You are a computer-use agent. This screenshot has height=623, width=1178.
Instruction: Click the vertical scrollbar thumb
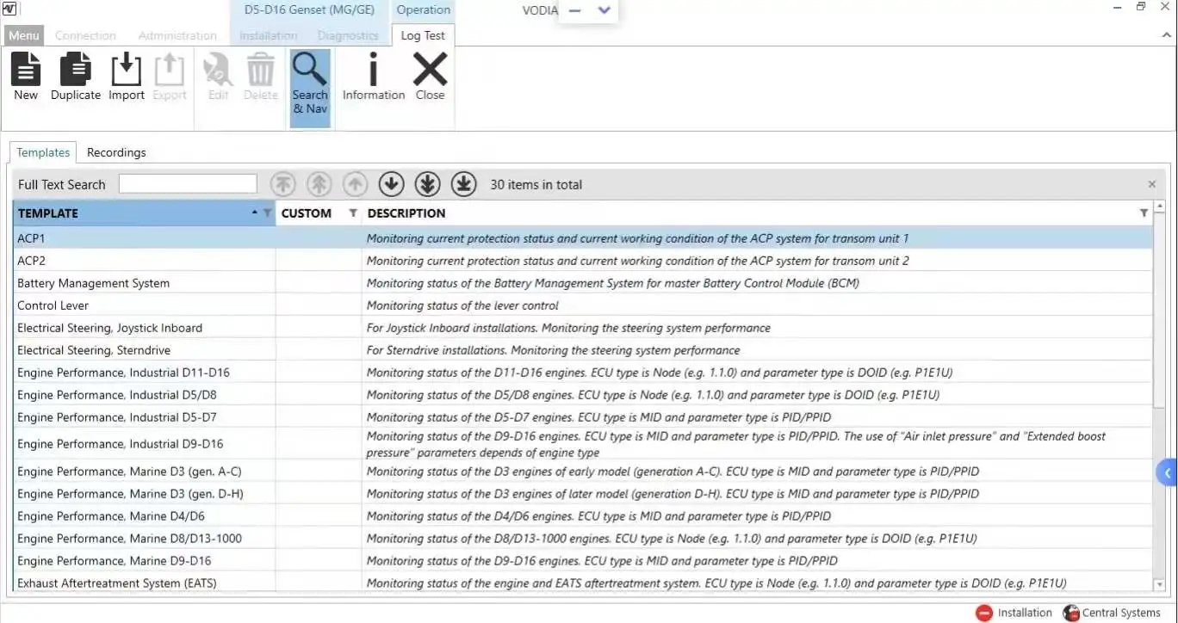(x=1159, y=310)
